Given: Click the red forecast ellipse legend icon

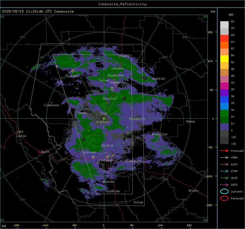Looking at the screenshot, I should coord(224,198).
